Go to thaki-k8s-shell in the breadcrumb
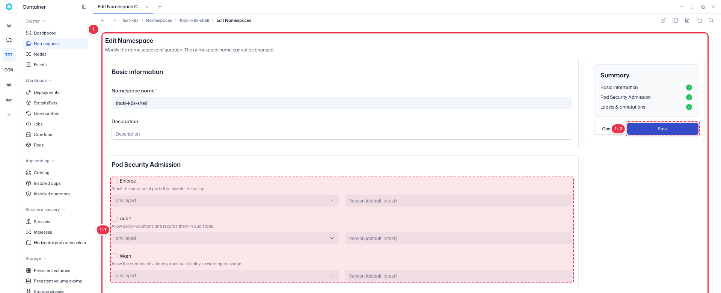Image resolution: width=721 pixels, height=293 pixels. (x=194, y=20)
